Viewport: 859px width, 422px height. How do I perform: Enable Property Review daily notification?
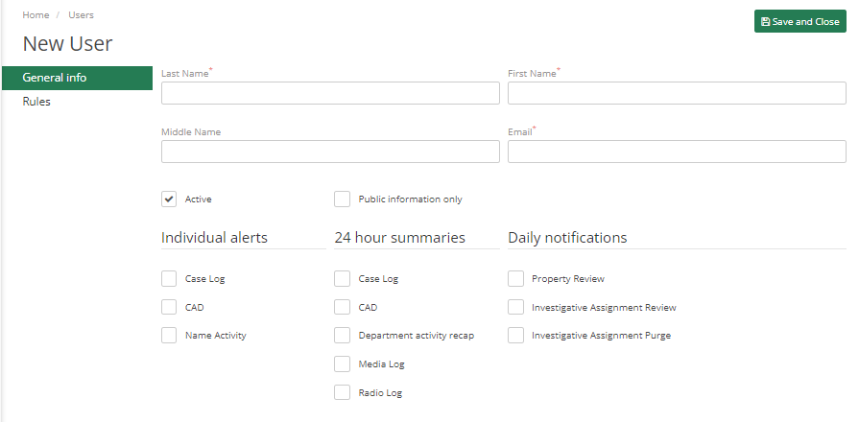coord(515,278)
